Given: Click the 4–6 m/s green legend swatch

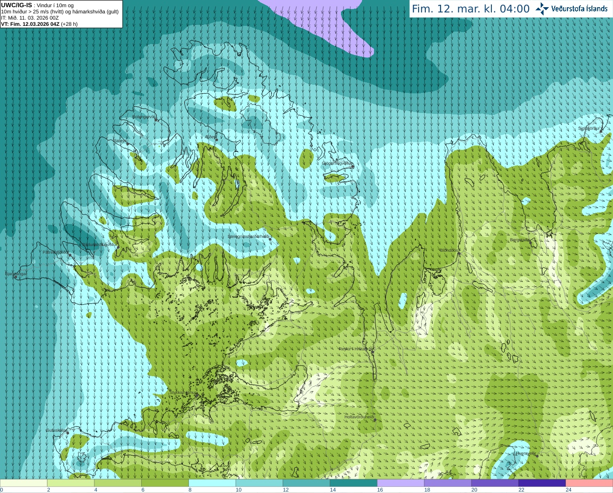Looking at the screenshot, I should click(118, 483).
